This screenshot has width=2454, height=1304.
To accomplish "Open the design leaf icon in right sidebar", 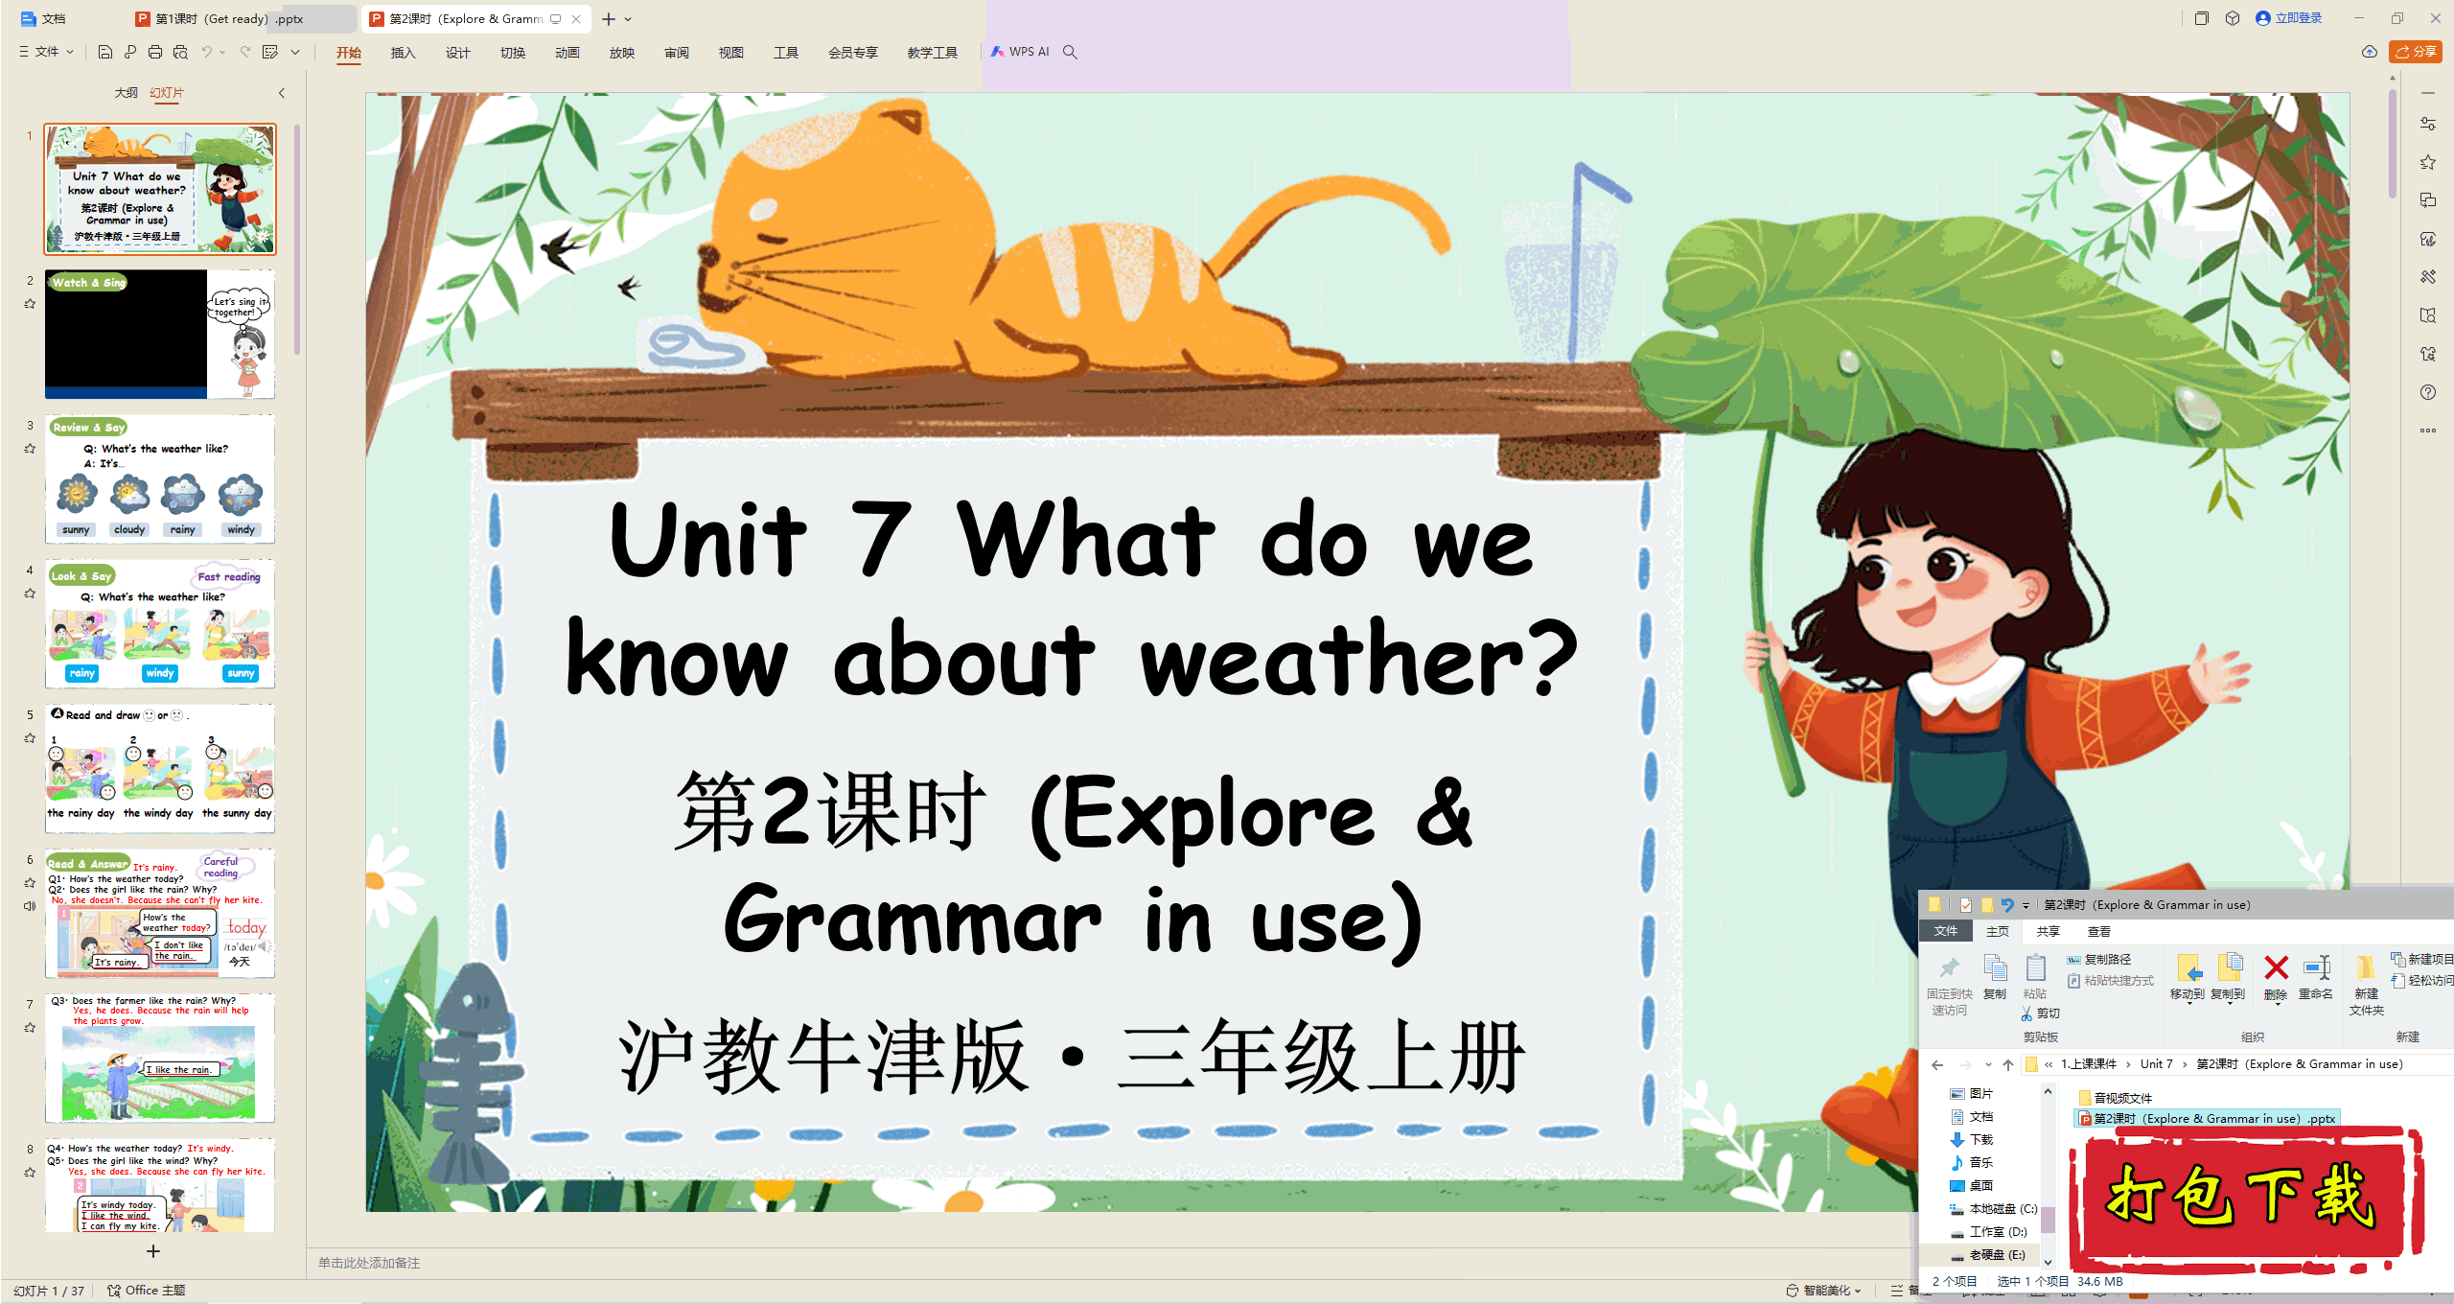I will click(x=2428, y=239).
